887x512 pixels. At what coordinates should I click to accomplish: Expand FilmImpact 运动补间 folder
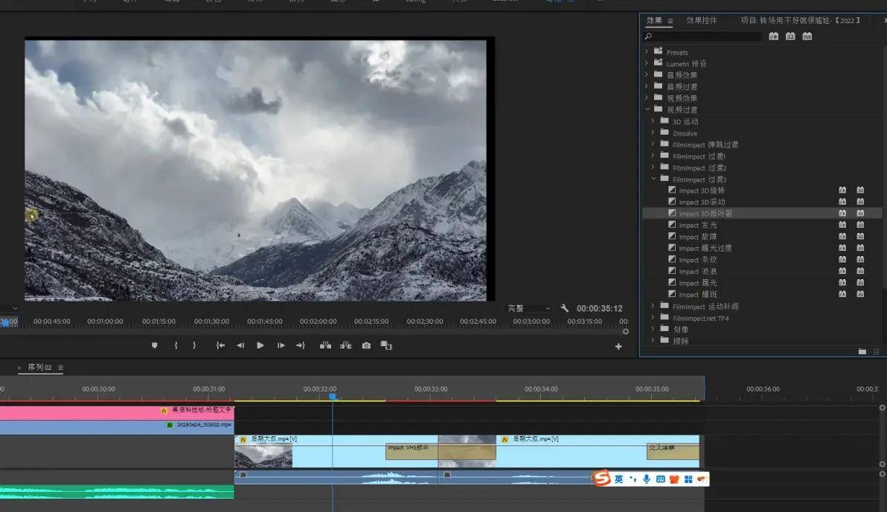[653, 306]
